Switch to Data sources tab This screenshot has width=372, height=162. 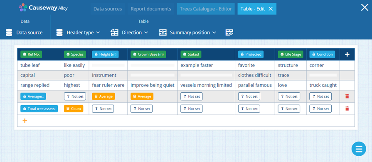point(108,9)
